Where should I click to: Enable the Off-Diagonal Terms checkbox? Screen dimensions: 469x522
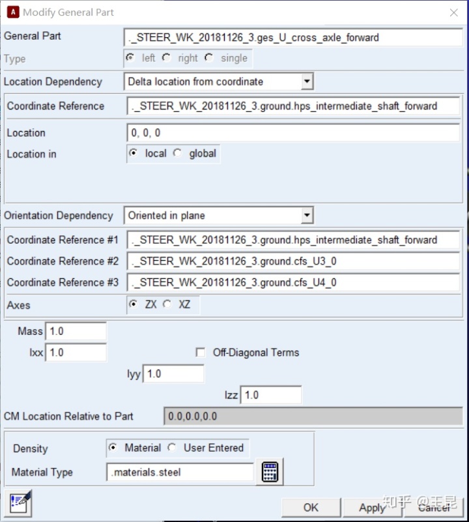[x=201, y=353]
